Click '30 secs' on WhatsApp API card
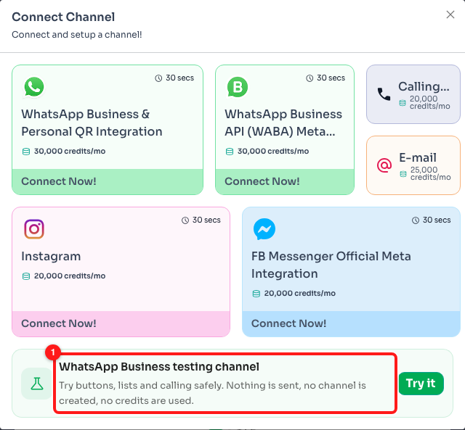Image resolution: width=465 pixels, height=430 pixels. pos(331,78)
